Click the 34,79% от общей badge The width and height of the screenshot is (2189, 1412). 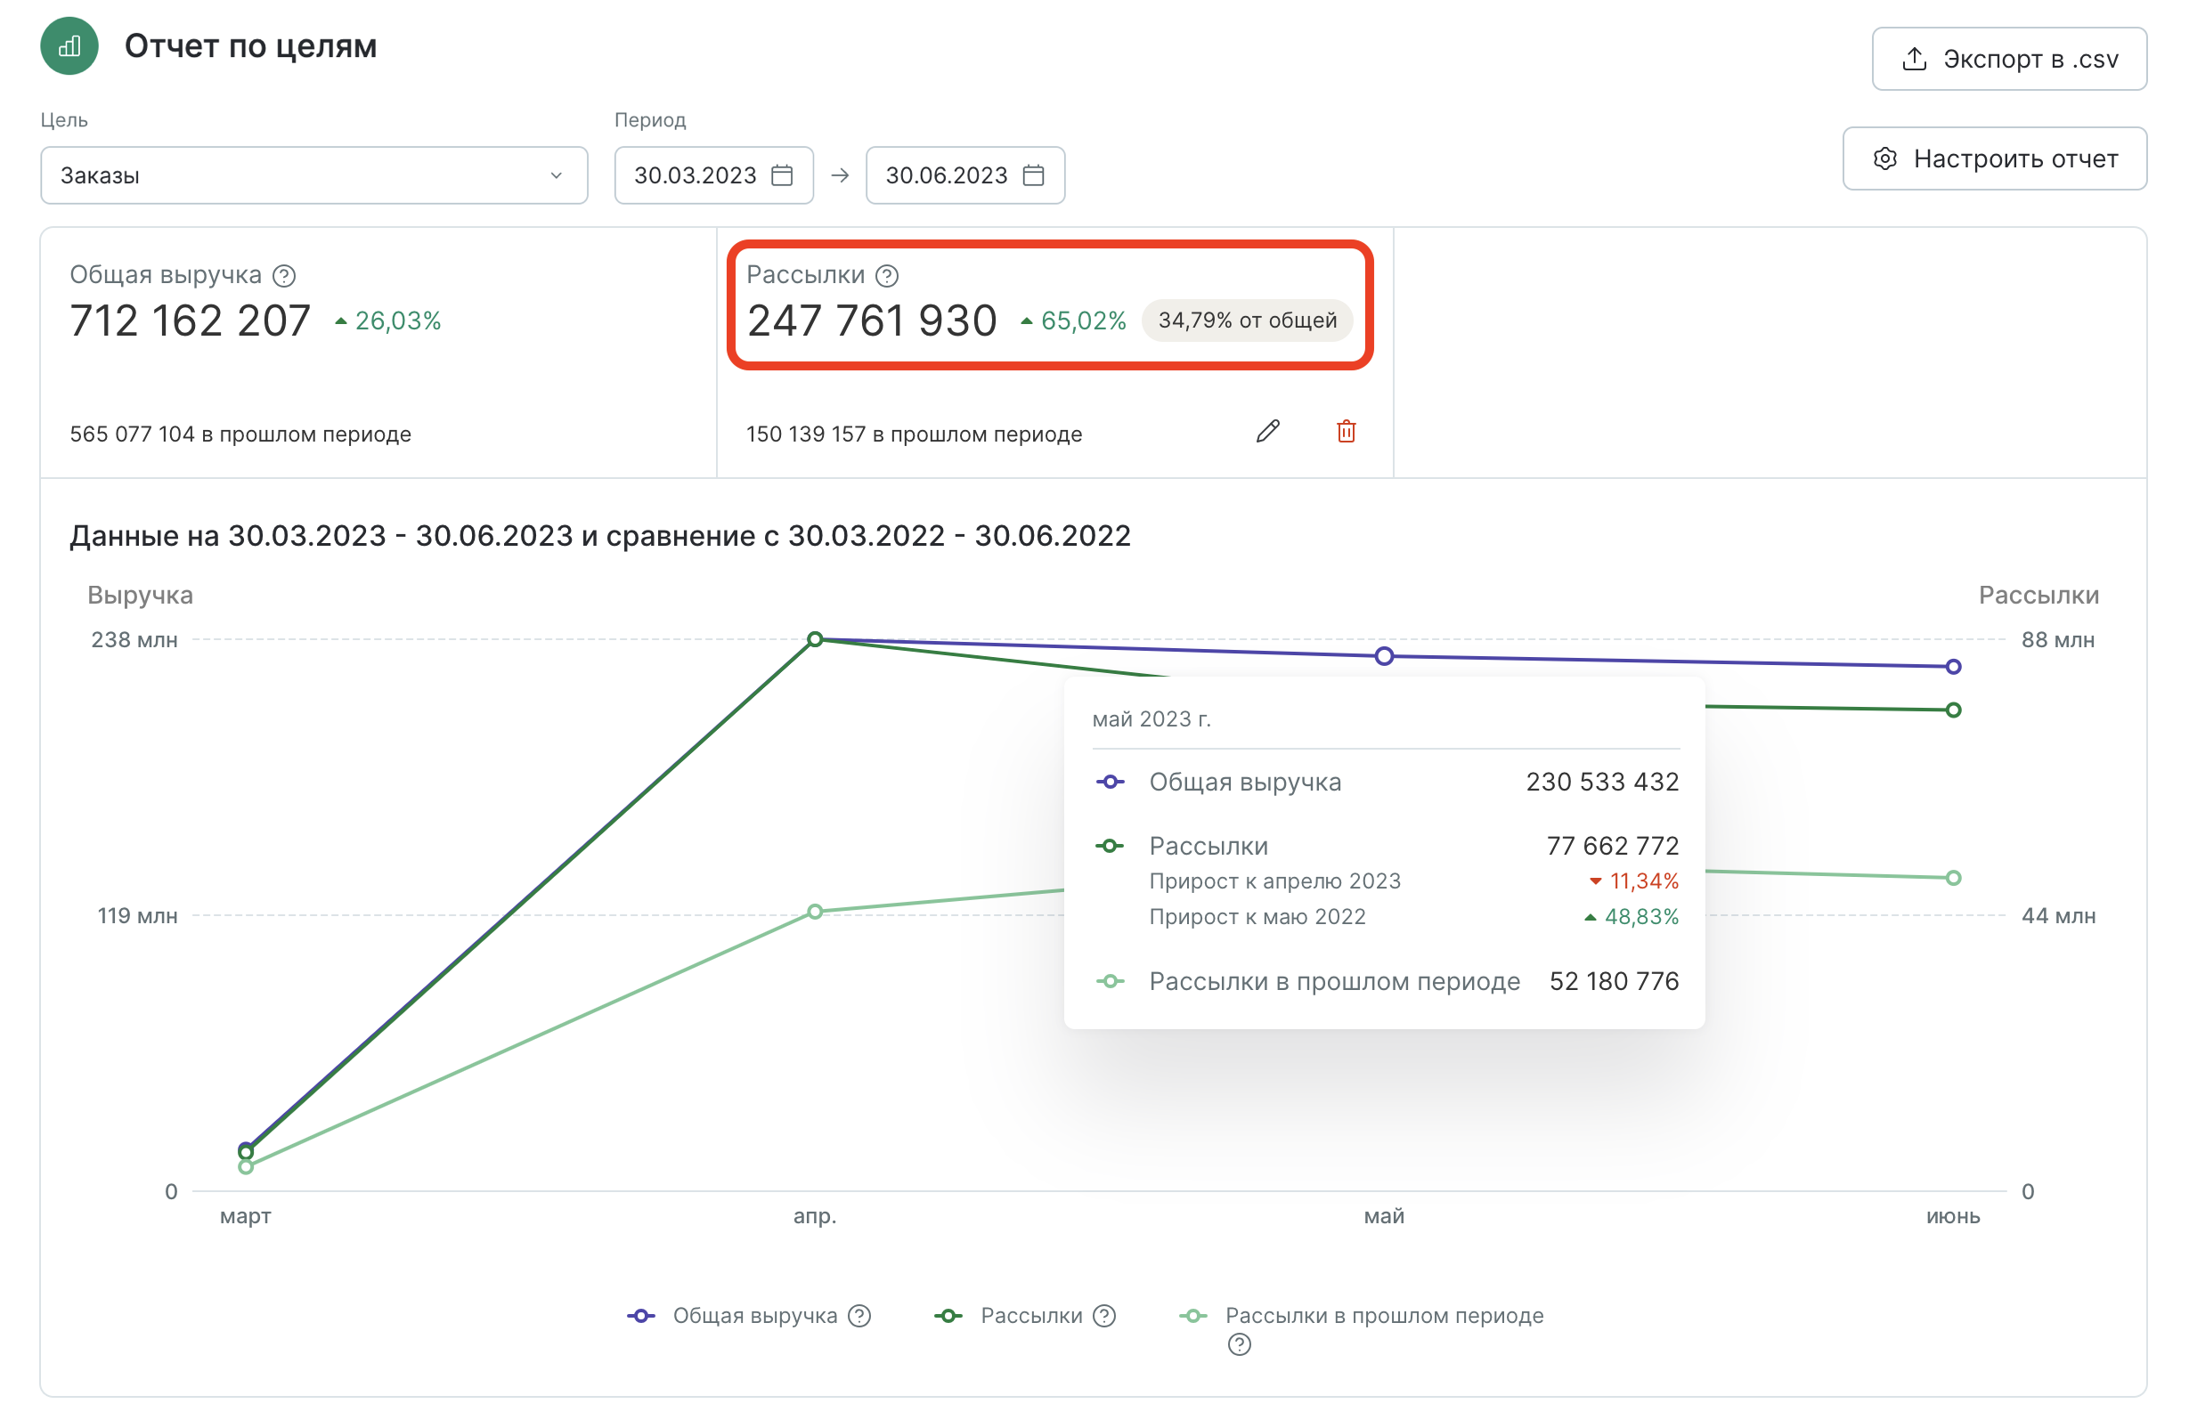[1246, 320]
